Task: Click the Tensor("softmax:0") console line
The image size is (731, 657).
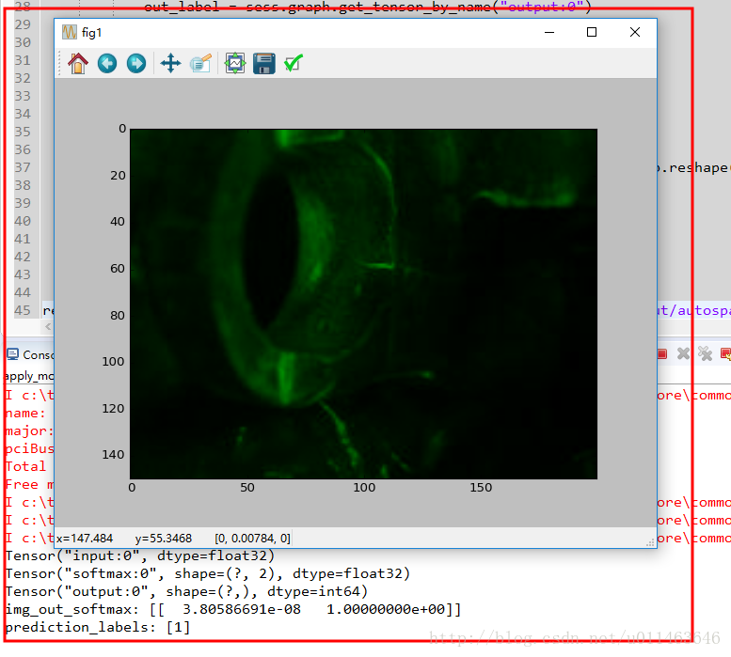Action: [x=208, y=573]
